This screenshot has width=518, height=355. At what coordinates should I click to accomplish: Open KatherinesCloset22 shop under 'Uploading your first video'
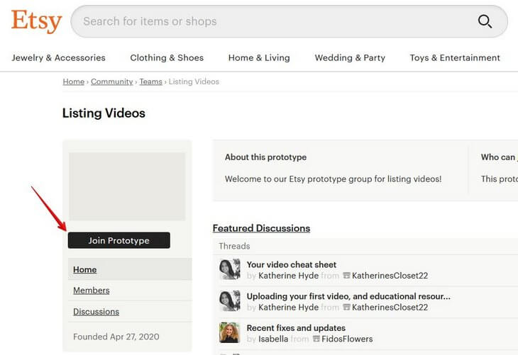coord(390,307)
